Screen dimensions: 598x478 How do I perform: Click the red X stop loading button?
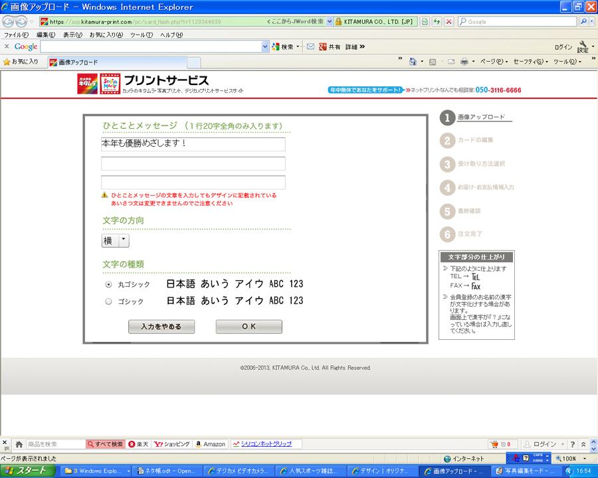coord(449,21)
